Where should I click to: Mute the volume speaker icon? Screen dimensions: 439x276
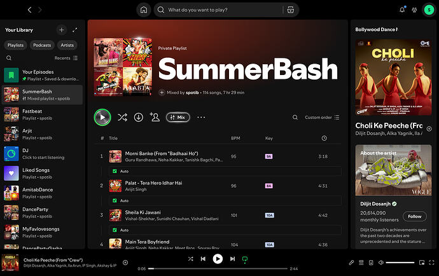coord(380,263)
